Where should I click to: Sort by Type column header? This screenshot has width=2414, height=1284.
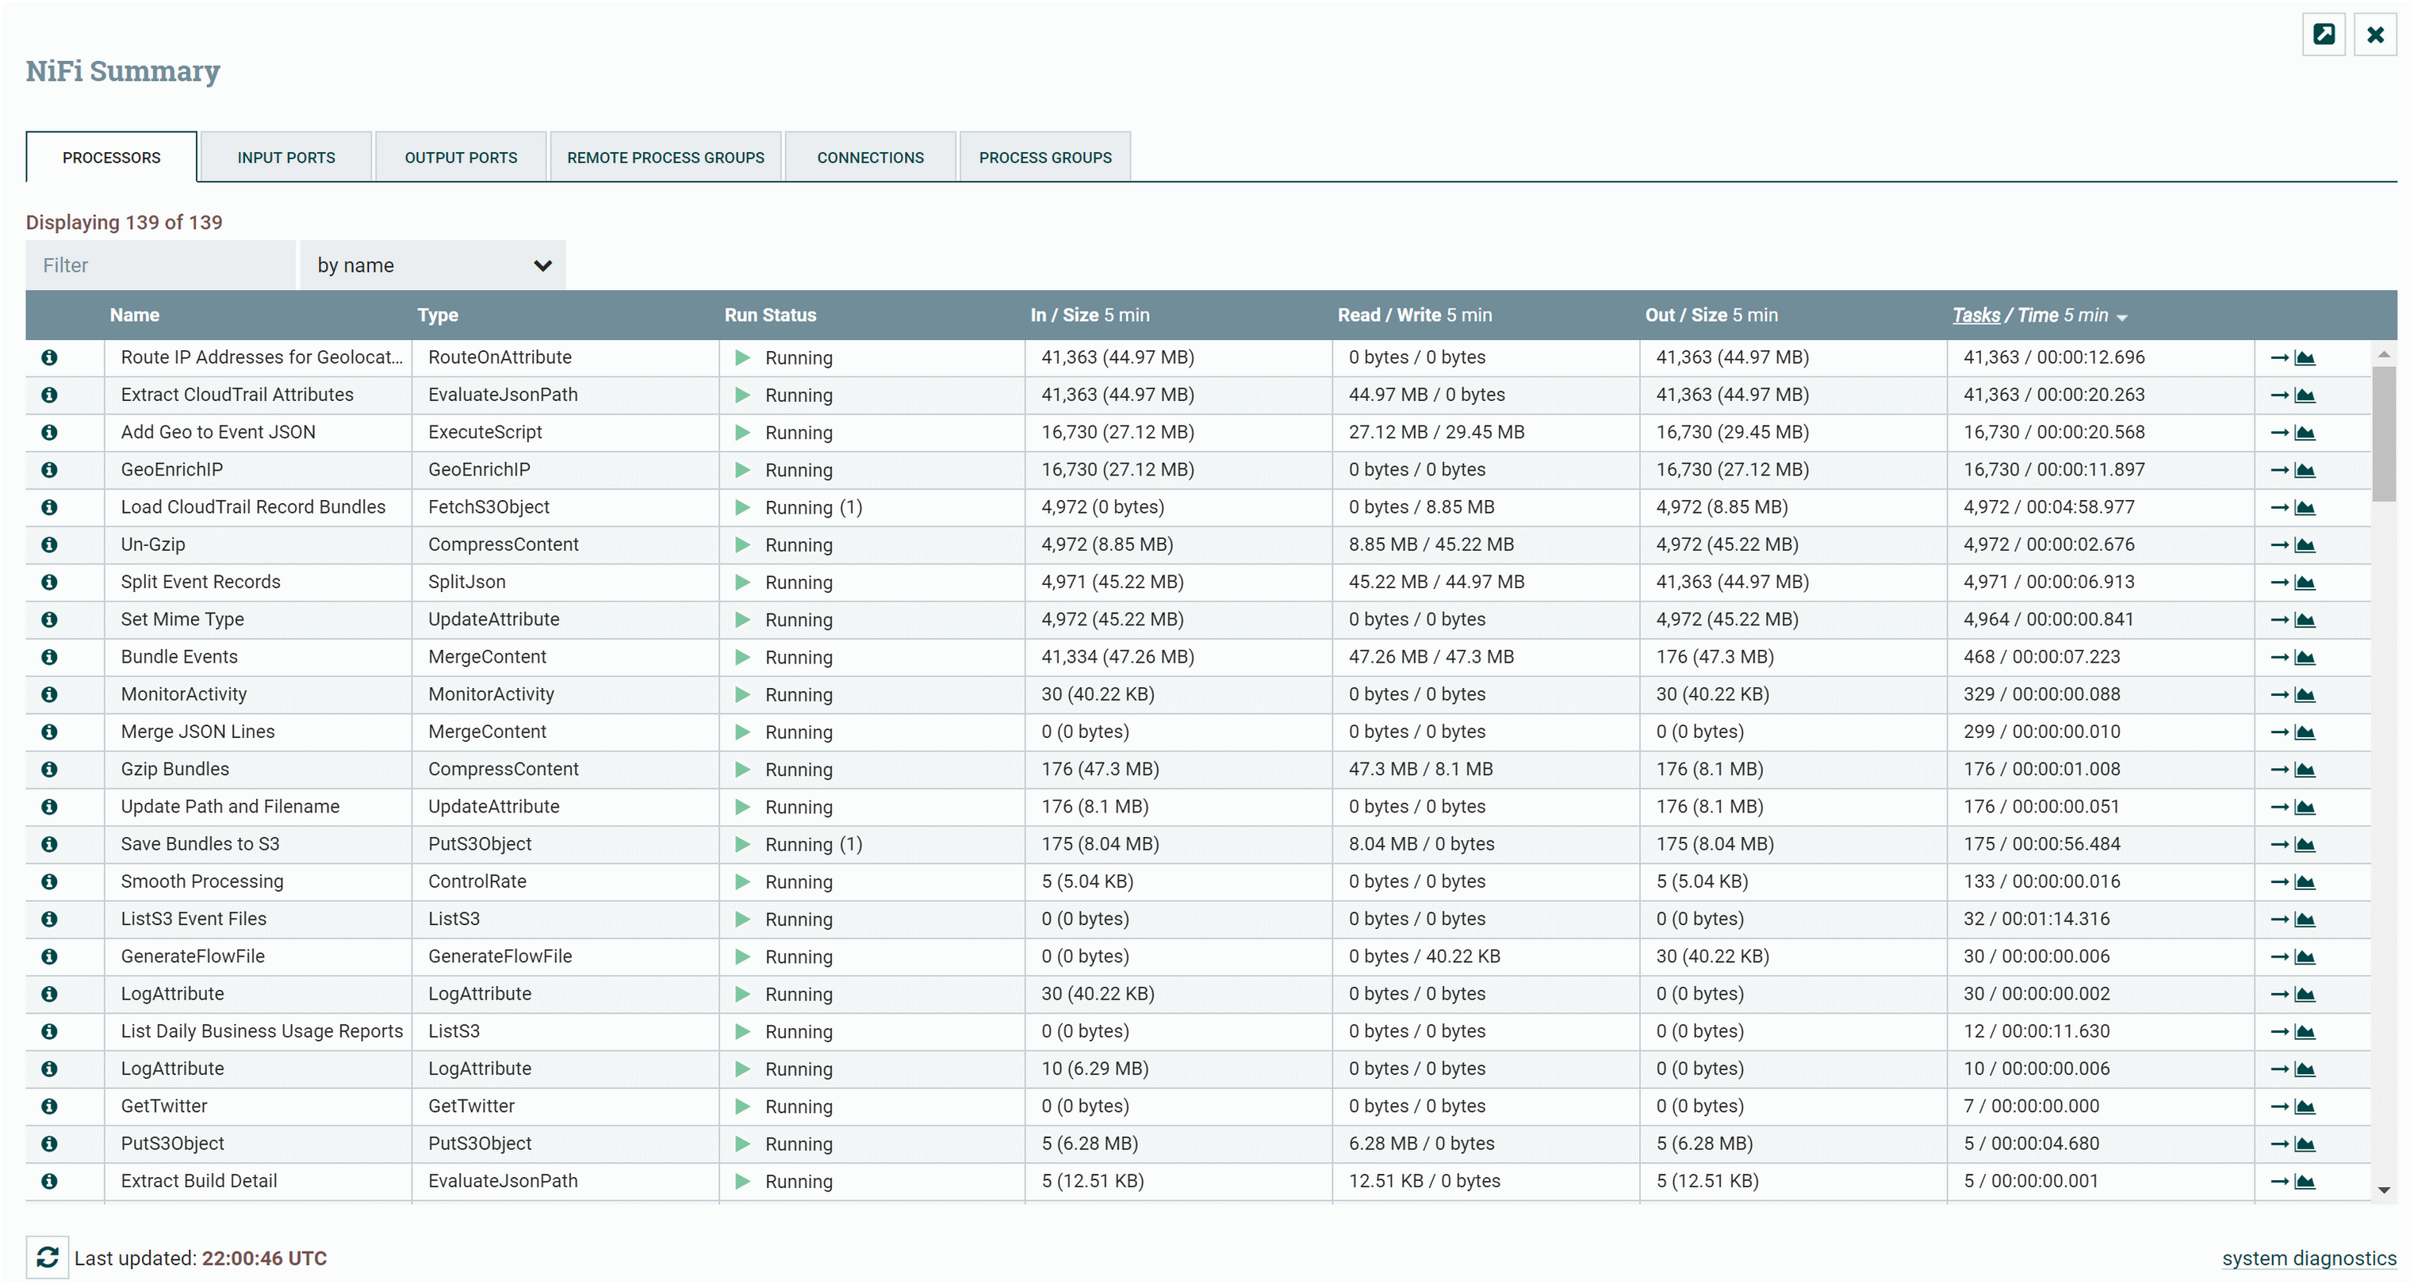pyautogui.click(x=438, y=315)
